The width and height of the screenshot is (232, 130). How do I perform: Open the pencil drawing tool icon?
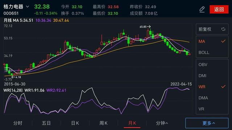click(202, 9)
